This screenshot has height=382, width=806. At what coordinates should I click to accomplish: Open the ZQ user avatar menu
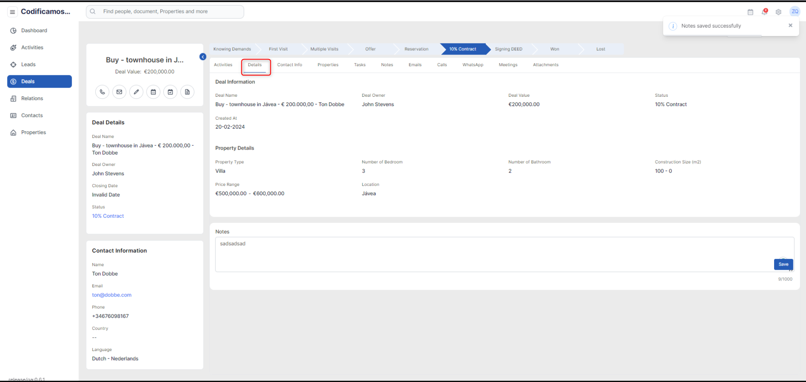coord(795,12)
